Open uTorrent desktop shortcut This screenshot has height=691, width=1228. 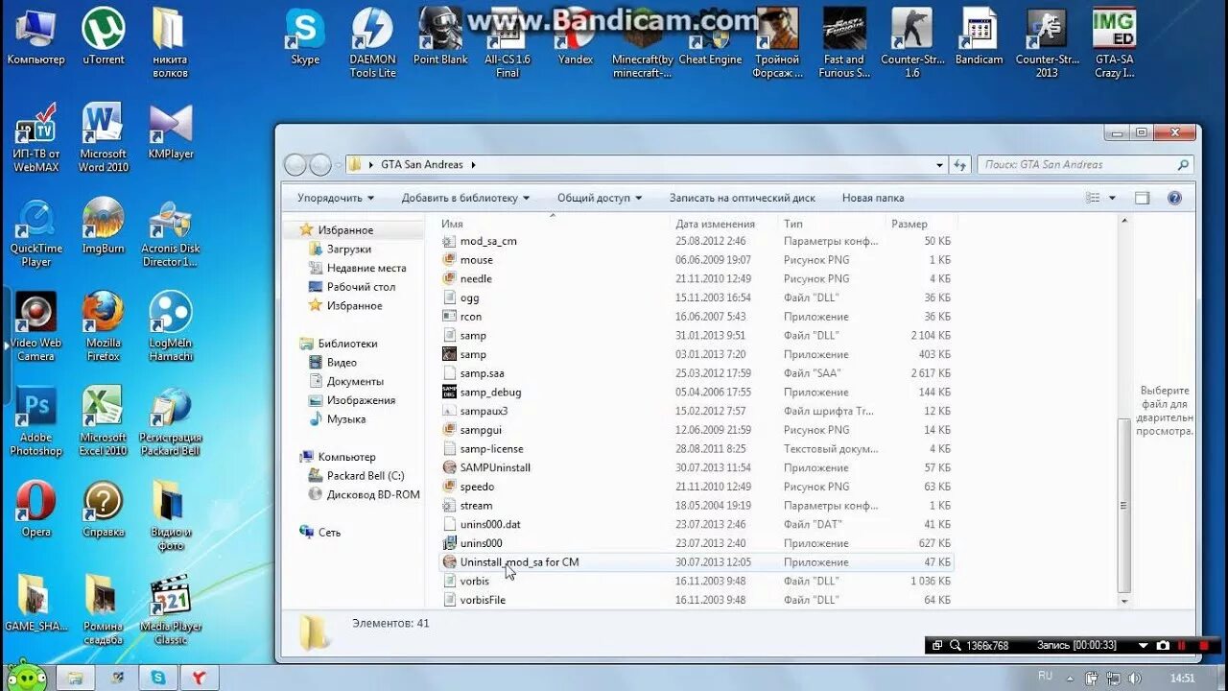[x=103, y=36]
